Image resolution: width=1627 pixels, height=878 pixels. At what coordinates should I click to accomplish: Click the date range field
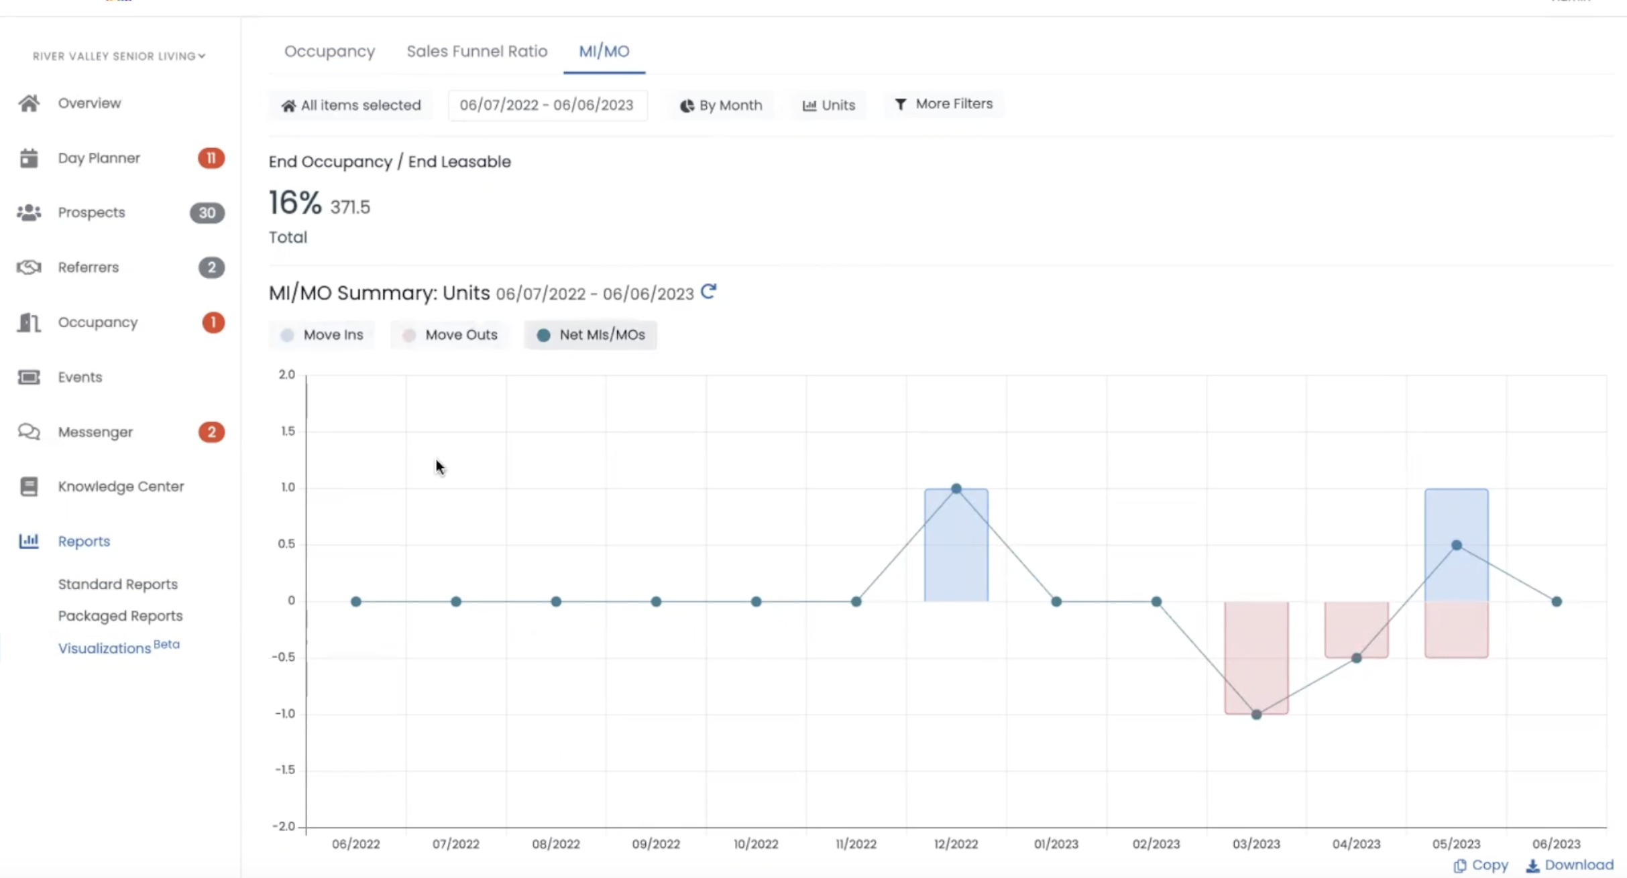547,105
